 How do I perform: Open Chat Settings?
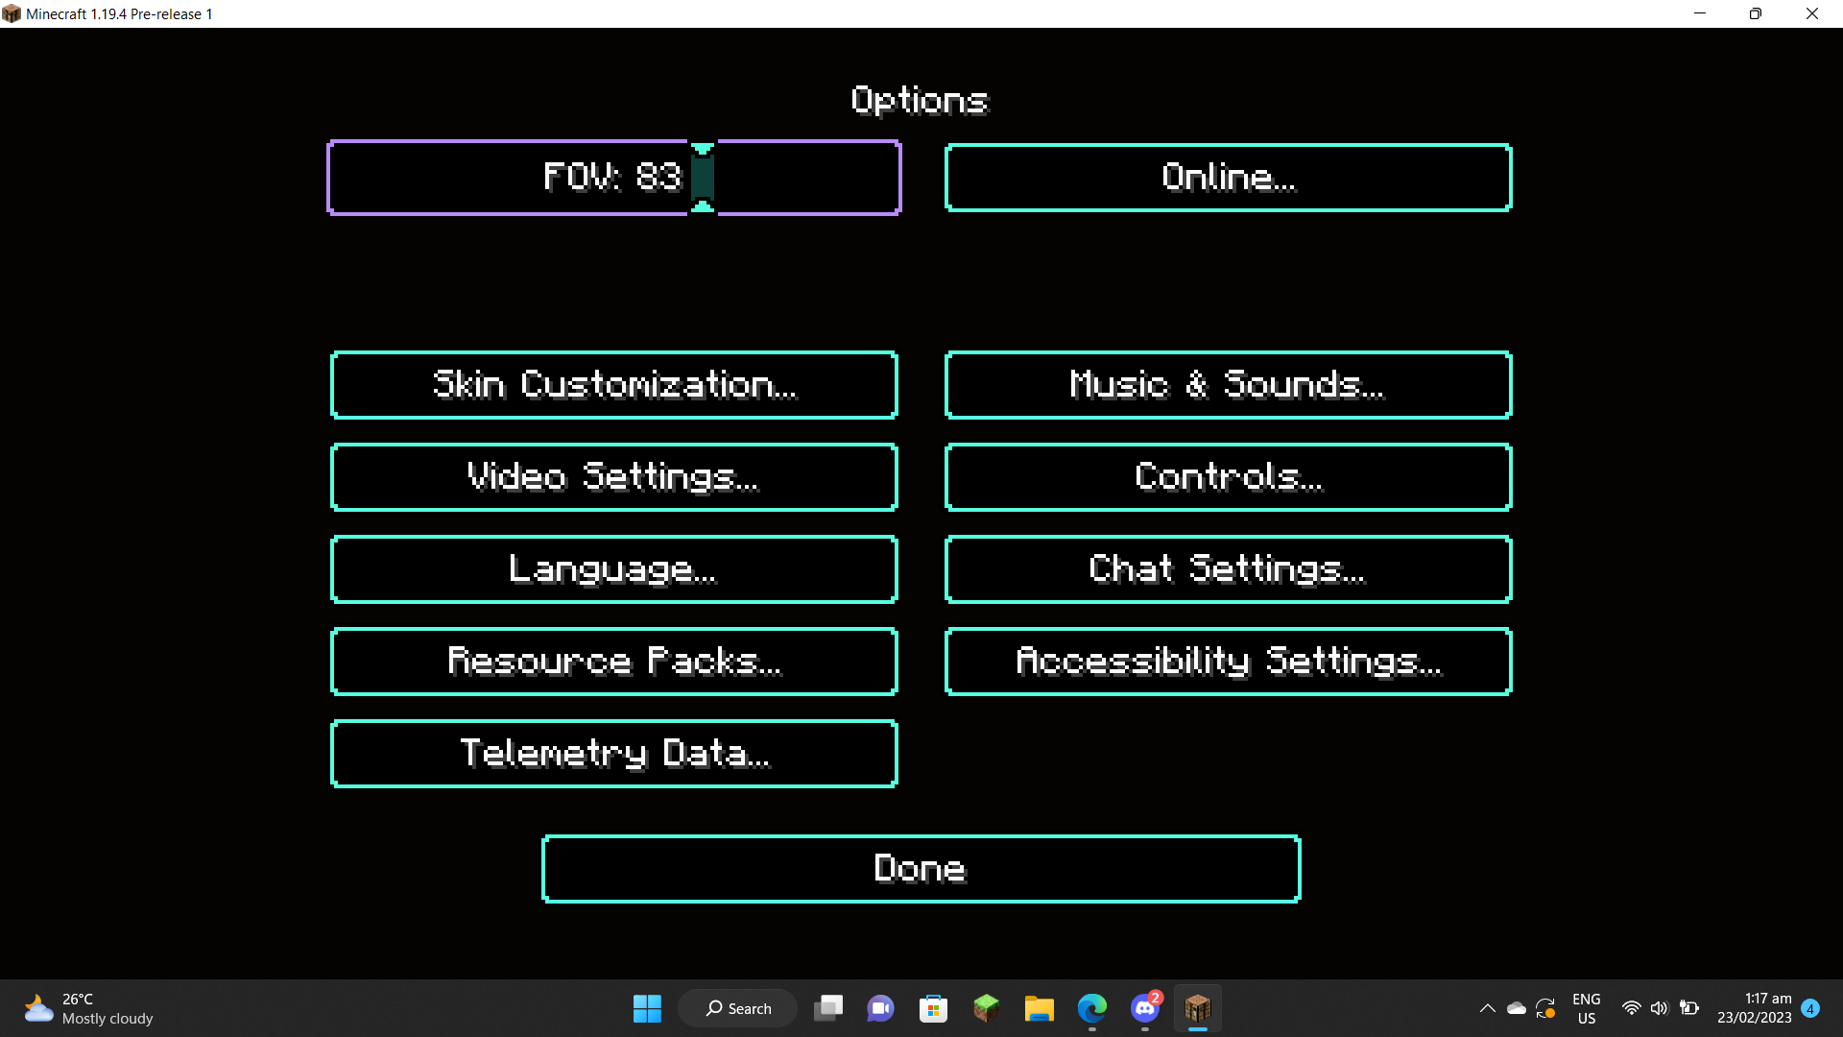[x=1228, y=569]
